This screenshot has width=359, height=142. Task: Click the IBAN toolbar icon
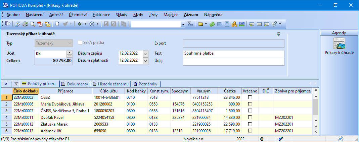point(242,24)
